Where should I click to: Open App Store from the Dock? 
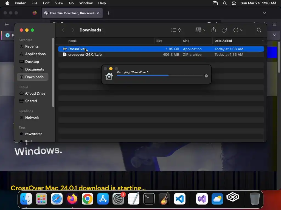tap(103, 199)
